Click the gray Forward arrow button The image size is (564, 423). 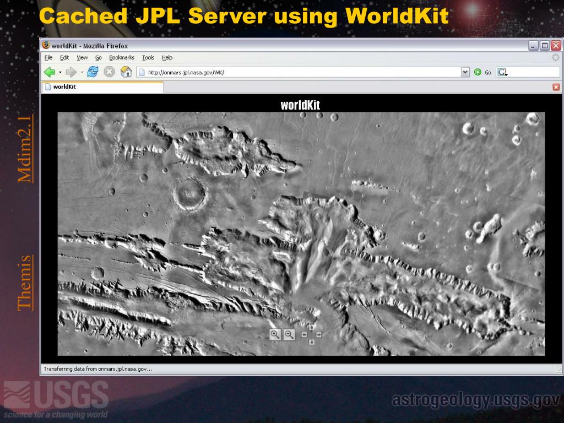(71, 72)
